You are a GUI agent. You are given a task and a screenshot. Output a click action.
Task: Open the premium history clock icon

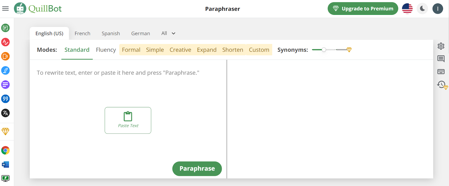[442, 85]
